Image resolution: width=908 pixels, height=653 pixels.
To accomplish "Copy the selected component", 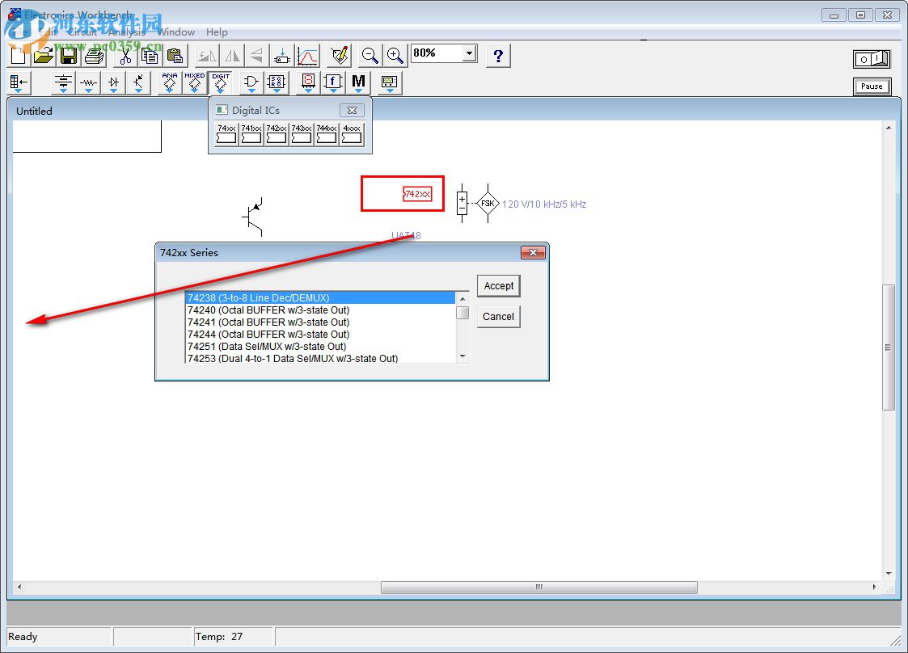I will coord(150,56).
